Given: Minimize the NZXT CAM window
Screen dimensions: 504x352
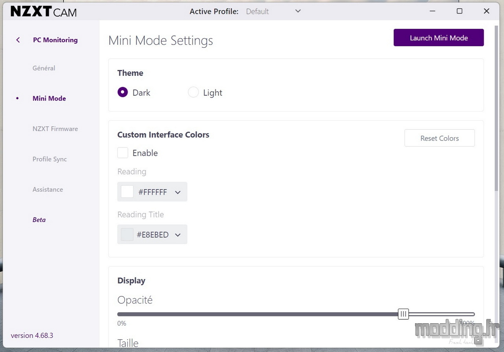Looking at the screenshot, I should [x=432, y=11].
